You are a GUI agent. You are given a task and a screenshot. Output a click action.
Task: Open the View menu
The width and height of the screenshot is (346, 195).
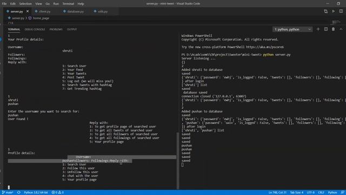pyautogui.click(x=38, y=4)
